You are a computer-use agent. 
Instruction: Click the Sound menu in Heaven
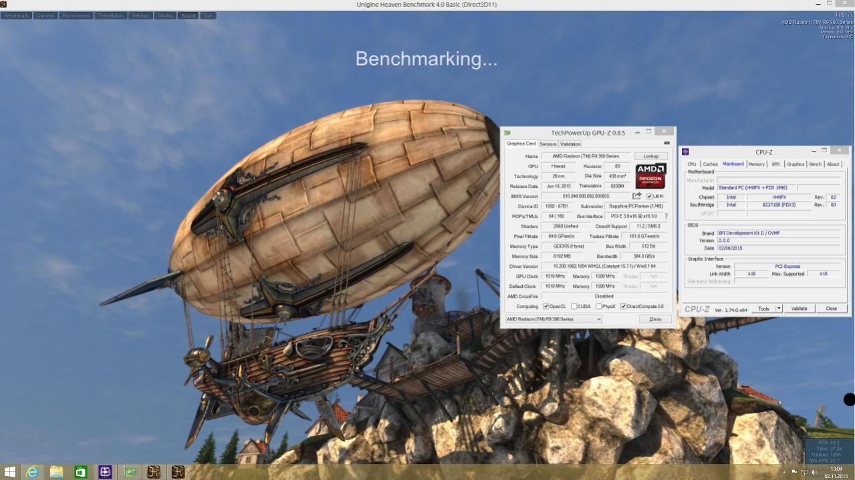pyautogui.click(x=189, y=15)
